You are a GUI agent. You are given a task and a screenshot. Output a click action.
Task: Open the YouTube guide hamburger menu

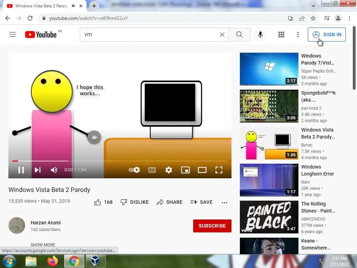[13, 35]
